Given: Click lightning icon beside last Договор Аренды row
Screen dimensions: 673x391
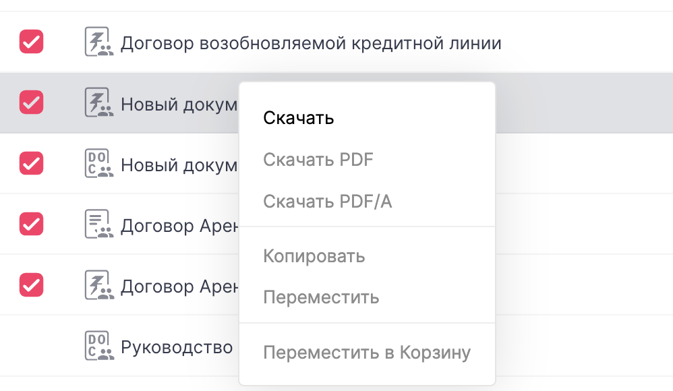Looking at the screenshot, I should tap(98, 284).
